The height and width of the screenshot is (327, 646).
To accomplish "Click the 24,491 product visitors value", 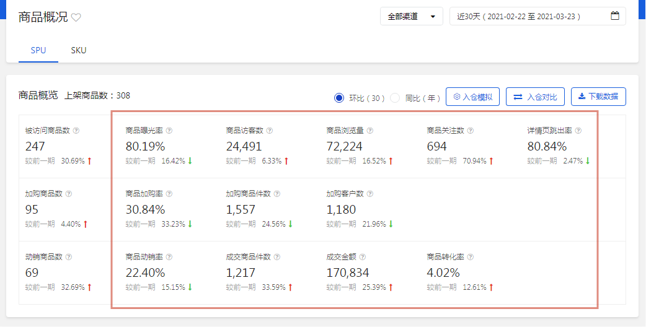I will tap(244, 146).
